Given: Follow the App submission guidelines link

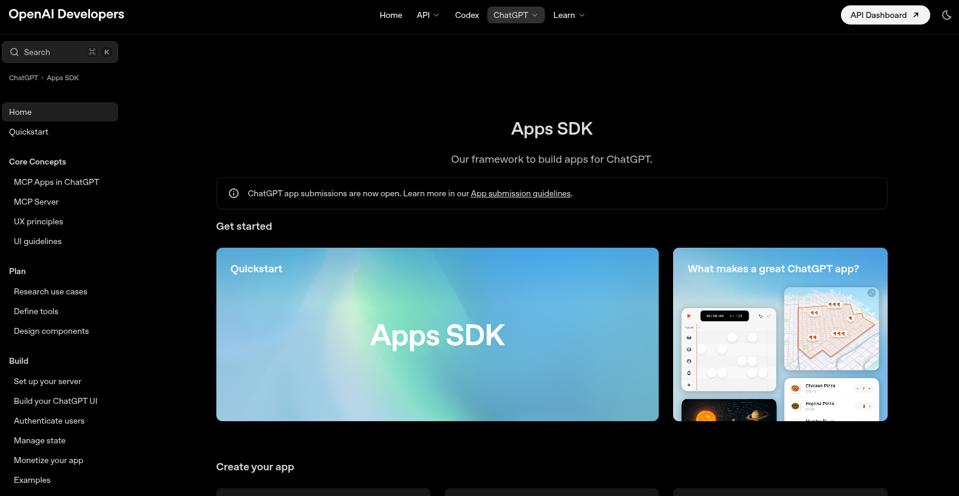Looking at the screenshot, I should pyautogui.click(x=520, y=193).
